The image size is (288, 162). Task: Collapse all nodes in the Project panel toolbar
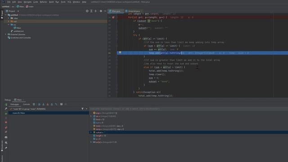(95, 11)
